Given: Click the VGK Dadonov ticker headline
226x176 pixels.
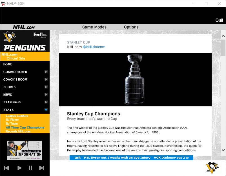Looking at the screenshot, I should click(171, 158).
